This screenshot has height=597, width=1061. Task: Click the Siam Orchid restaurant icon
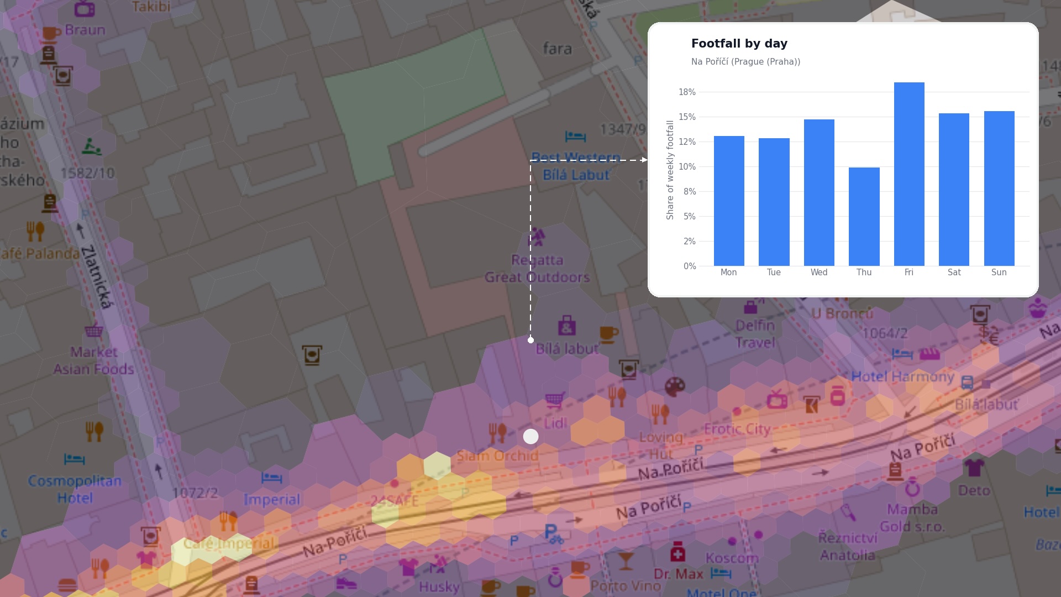(497, 432)
